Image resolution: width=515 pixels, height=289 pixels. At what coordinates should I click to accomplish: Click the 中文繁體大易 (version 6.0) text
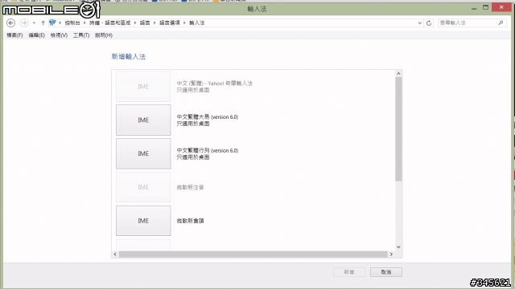tap(208, 117)
